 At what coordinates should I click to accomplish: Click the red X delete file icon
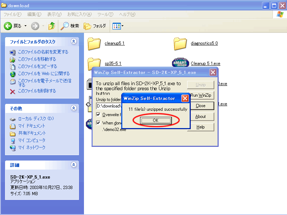pos(13,91)
